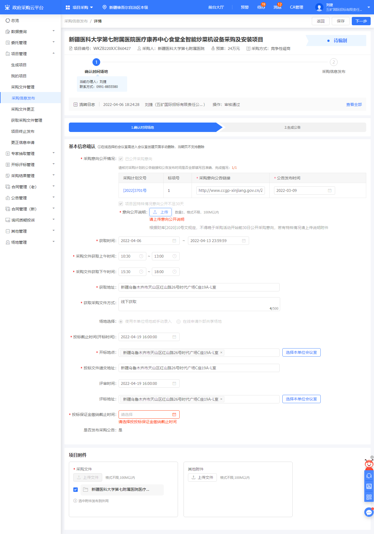This screenshot has width=374, height=534.
Task: Open 采购文件更正 in the sidebar
Action: pyautogui.click(x=23, y=109)
